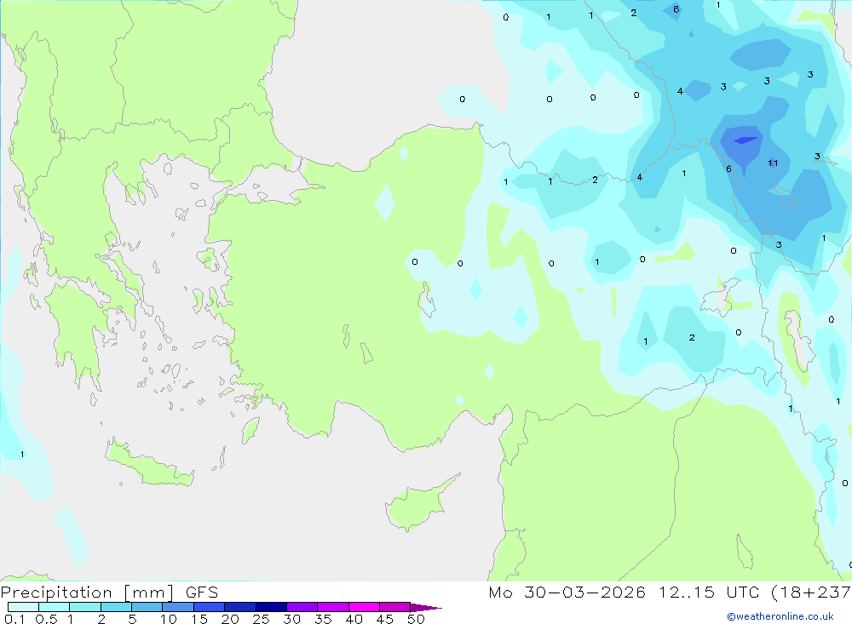The image size is (852, 624).
Task: Select the 5–10 mm legend color box
Action: (x=147, y=607)
